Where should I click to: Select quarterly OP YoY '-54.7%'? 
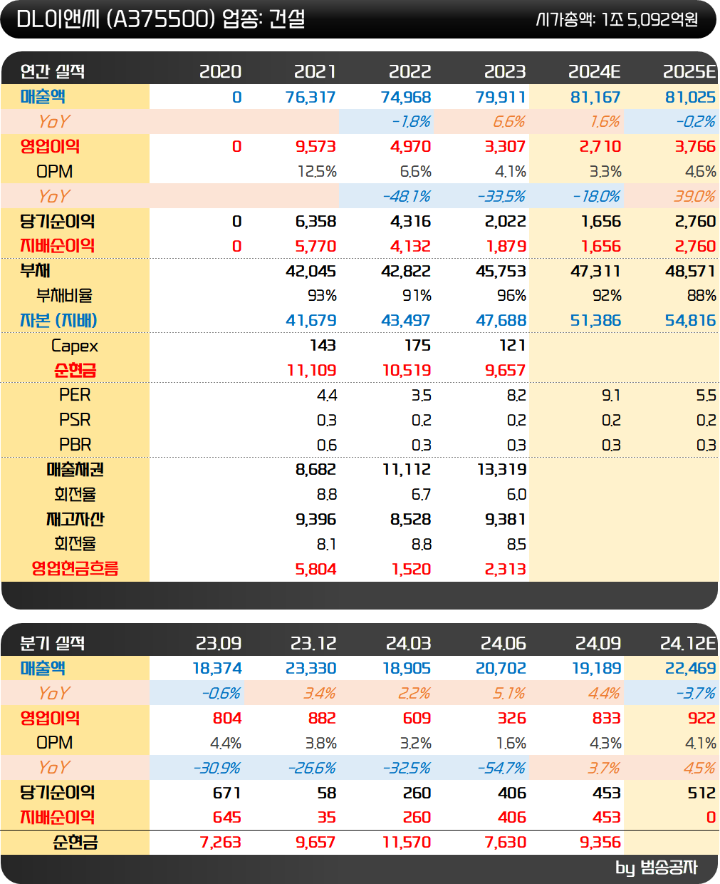coord(501,768)
